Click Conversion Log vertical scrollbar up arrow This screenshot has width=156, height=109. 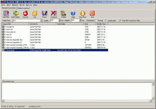click(153, 84)
